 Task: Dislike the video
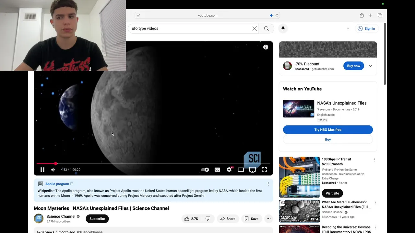click(208, 219)
